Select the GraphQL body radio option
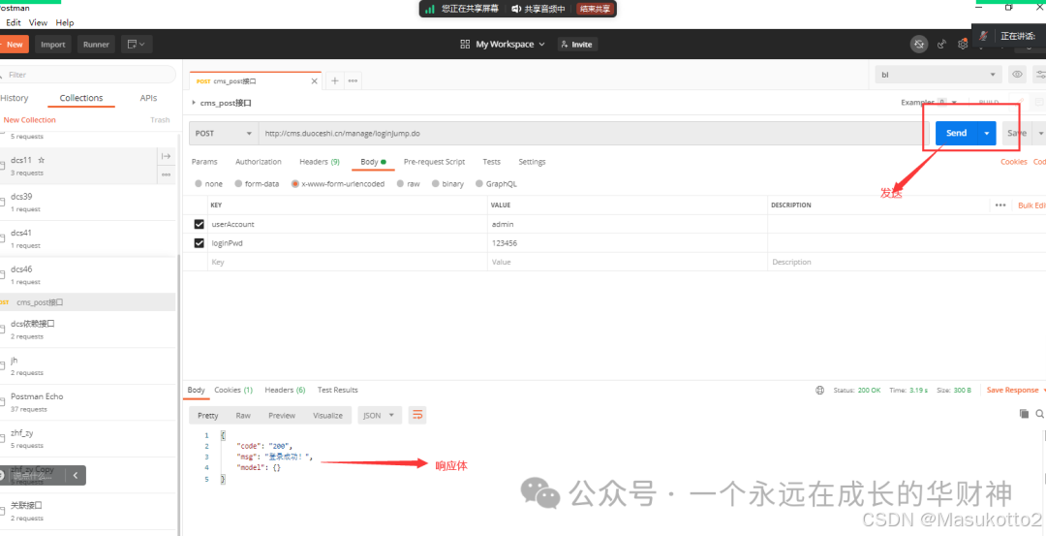The image size is (1046, 536). [479, 183]
